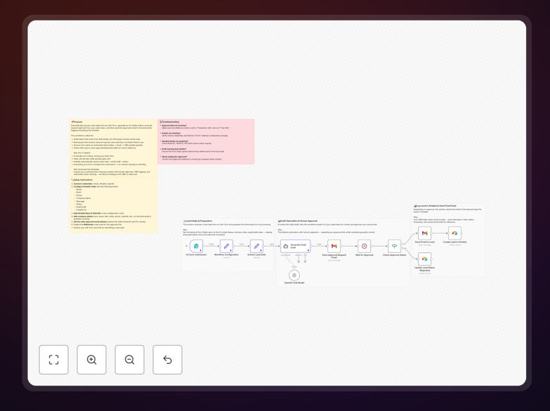Select the Wait for Approval node
550x411 pixels.
point(364,246)
